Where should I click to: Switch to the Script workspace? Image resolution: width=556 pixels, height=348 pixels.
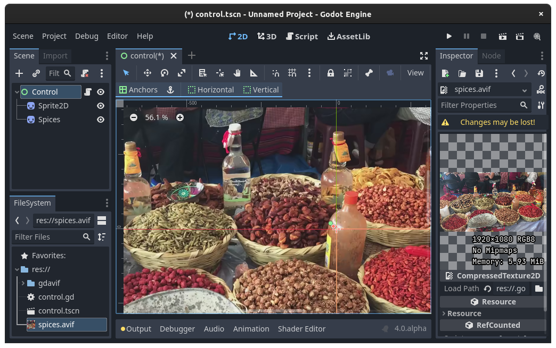(x=301, y=36)
